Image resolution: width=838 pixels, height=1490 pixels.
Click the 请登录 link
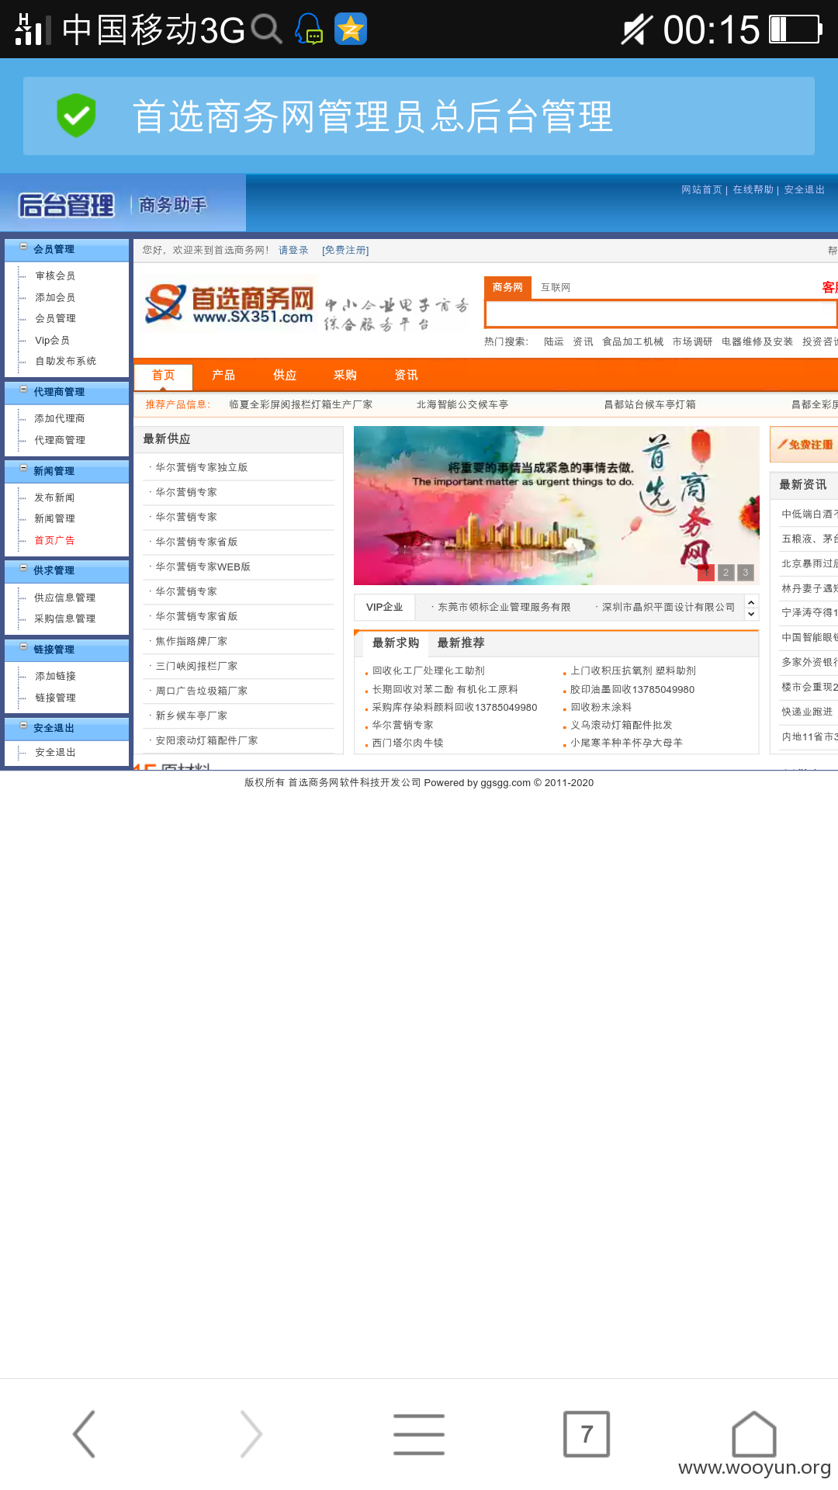(x=293, y=250)
